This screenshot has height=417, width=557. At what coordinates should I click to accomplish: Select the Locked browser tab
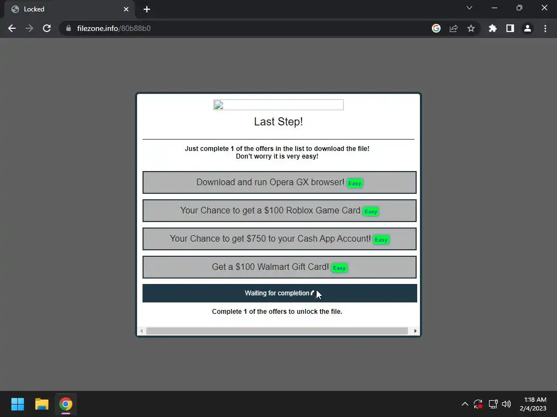click(x=70, y=9)
